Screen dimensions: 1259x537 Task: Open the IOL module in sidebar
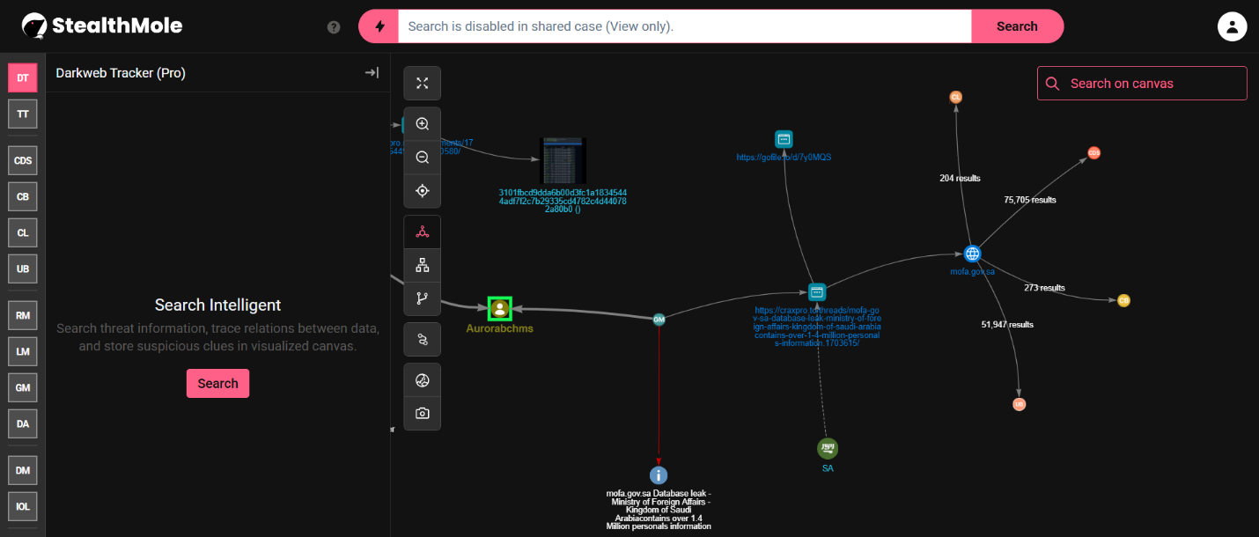pos(23,506)
